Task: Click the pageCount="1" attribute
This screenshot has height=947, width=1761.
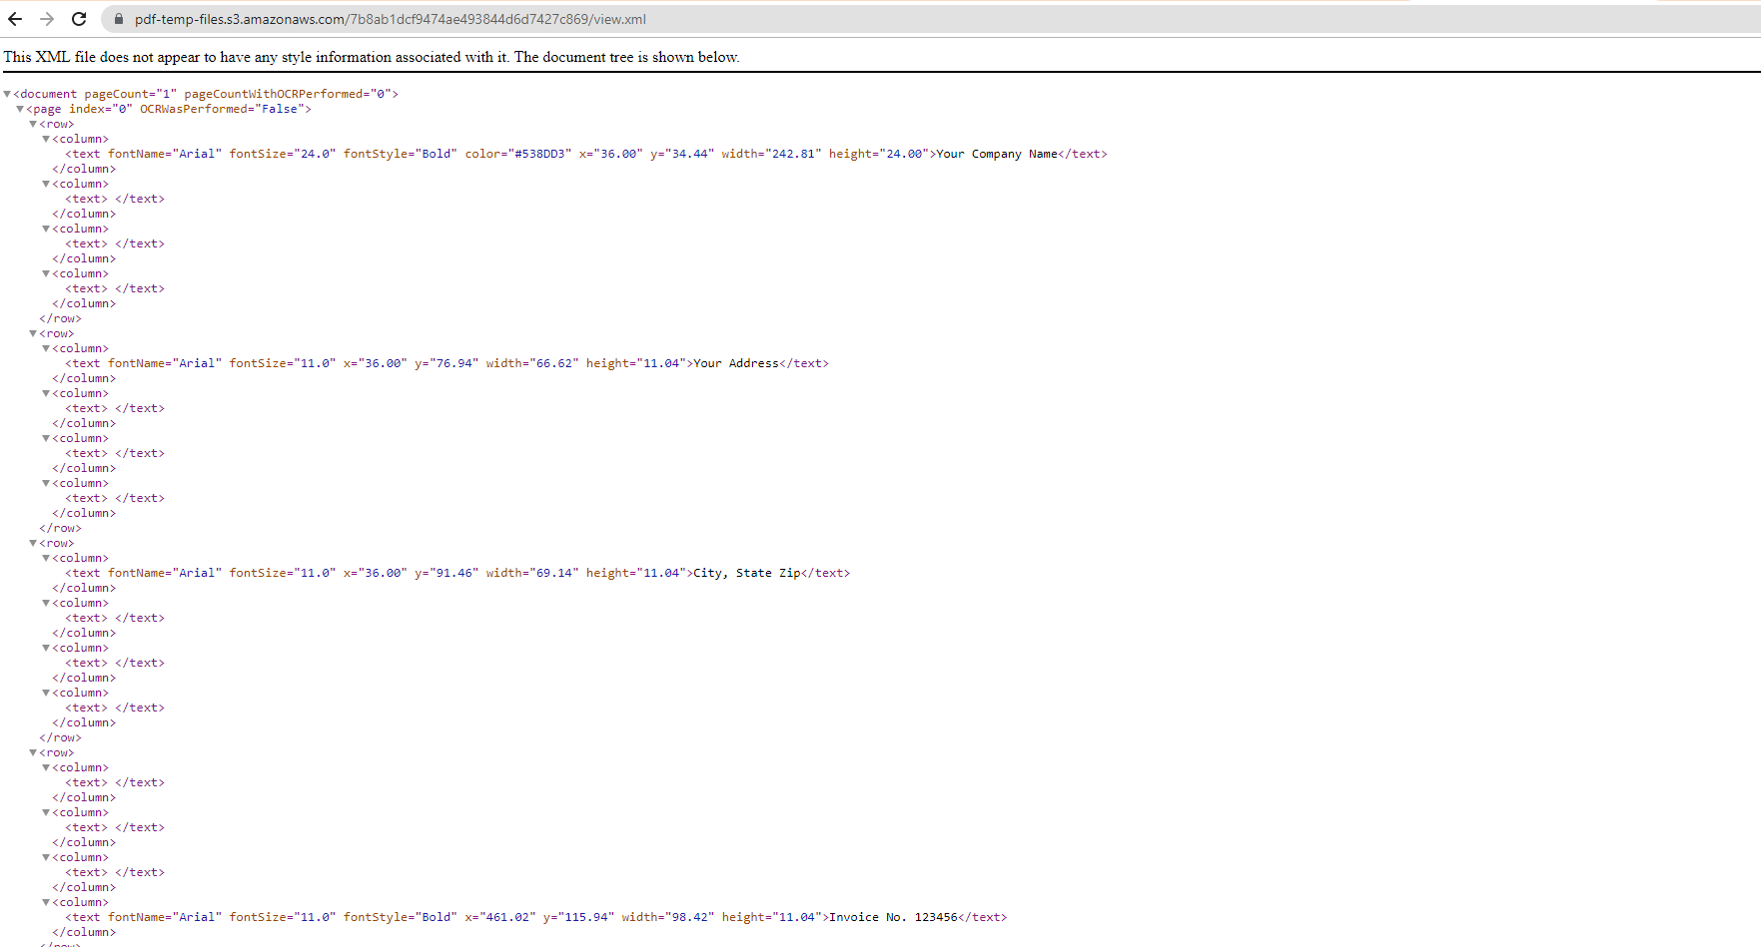Action: [x=130, y=94]
